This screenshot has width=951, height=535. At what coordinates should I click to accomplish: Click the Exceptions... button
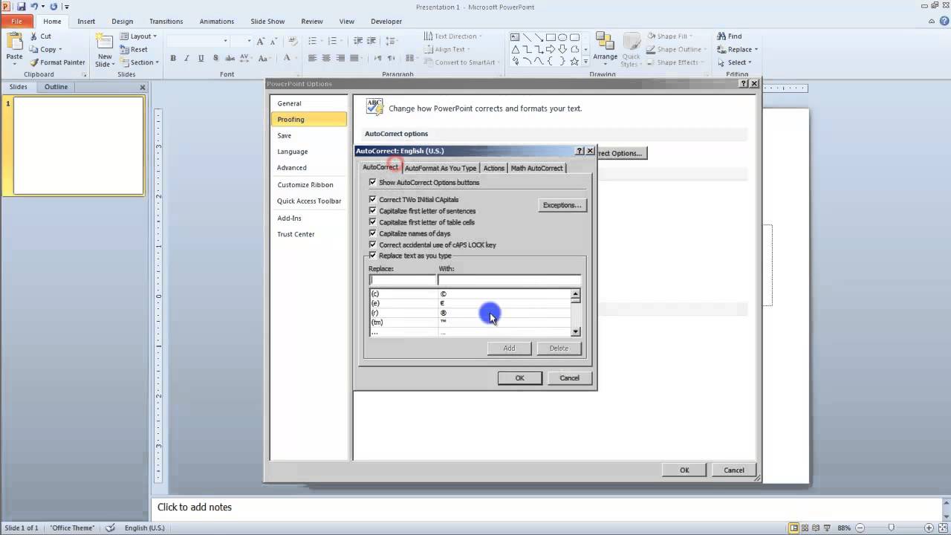click(562, 205)
